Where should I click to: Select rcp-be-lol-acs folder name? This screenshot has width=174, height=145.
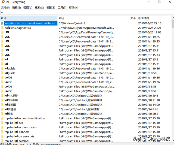pyautogui.click(x=14, y=123)
